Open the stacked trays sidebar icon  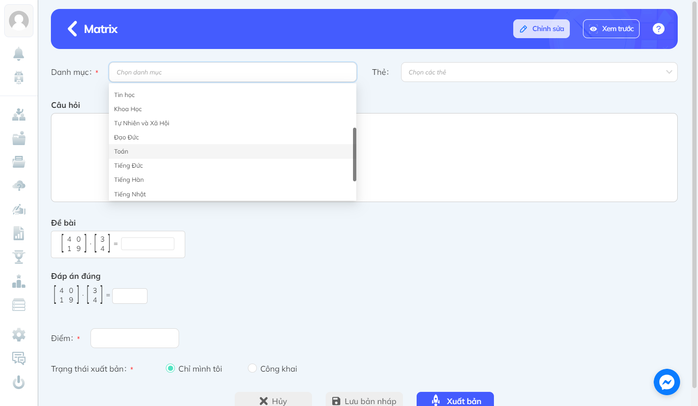pyautogui.click(x=19, y=162)
